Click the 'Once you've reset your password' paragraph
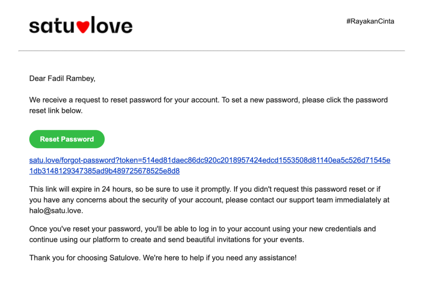The width and height of the screenshot is (429, 282). pos(202,234)
